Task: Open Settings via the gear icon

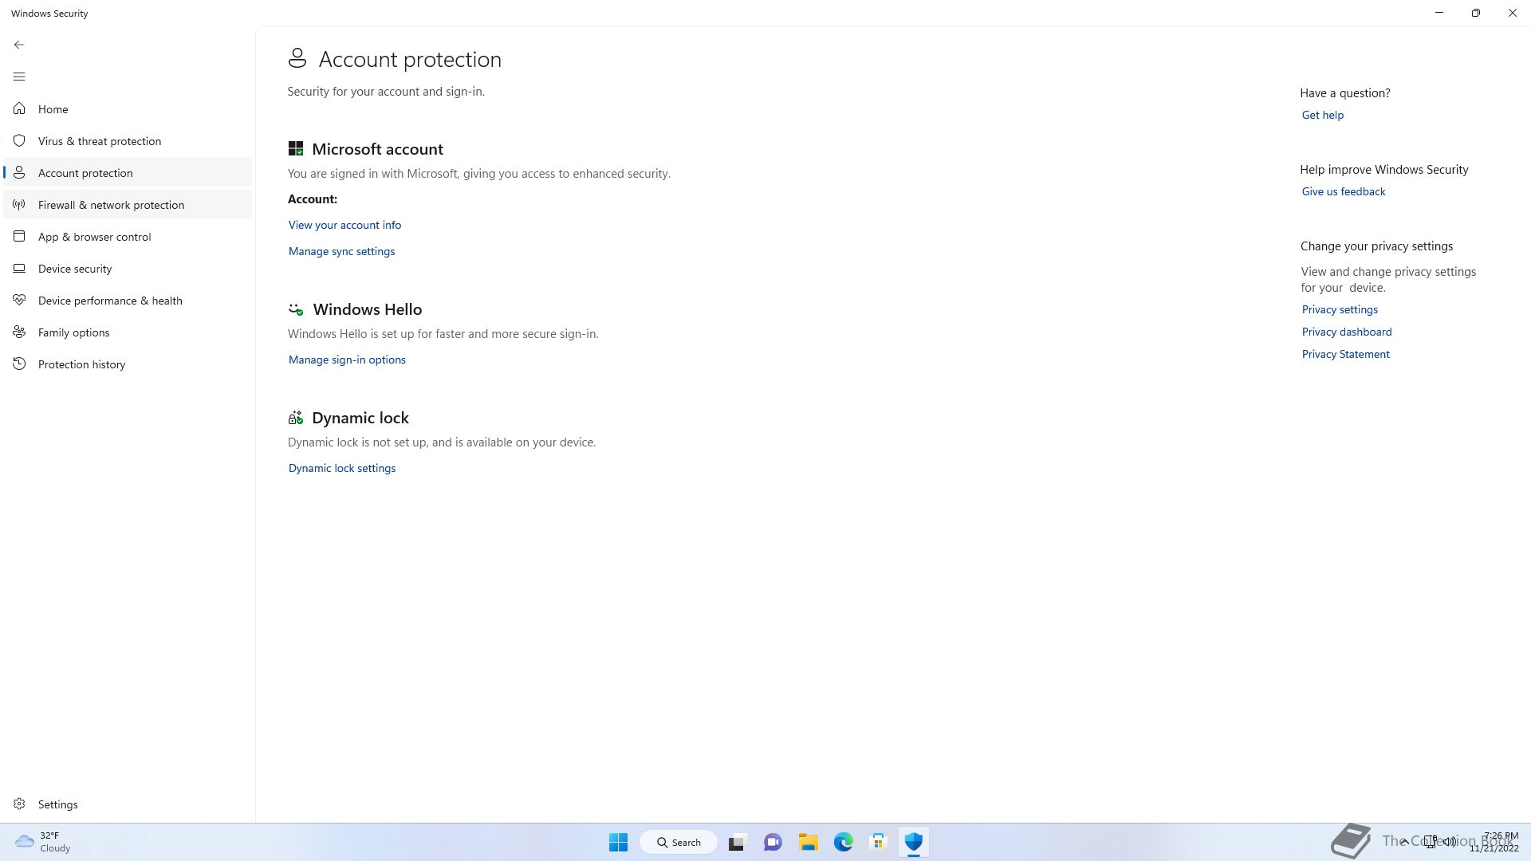Action: [19, 804]
